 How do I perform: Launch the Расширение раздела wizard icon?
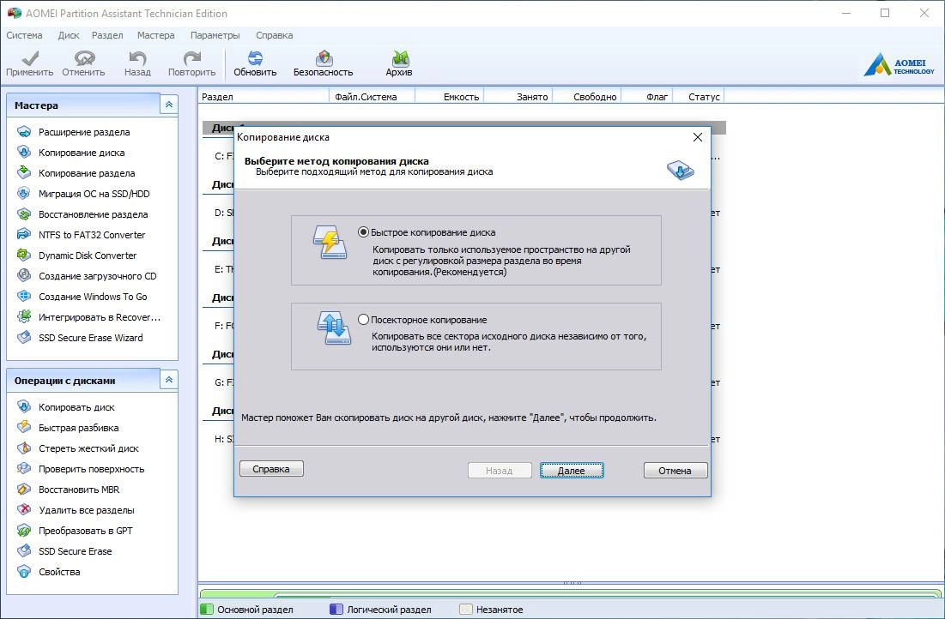point(24,132)
